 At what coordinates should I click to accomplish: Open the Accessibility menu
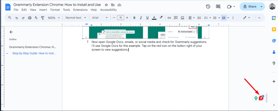point(109,10)
